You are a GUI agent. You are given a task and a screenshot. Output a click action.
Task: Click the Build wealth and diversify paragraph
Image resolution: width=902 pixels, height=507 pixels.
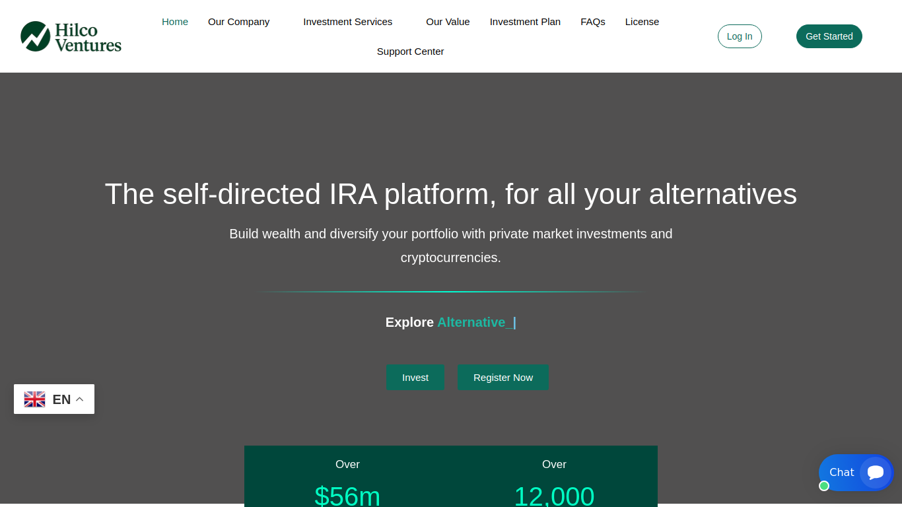451,246
